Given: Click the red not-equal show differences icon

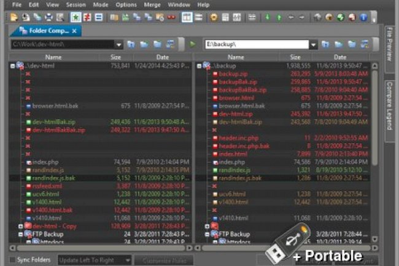Looking at the screenshot, I should click(87, 17).
